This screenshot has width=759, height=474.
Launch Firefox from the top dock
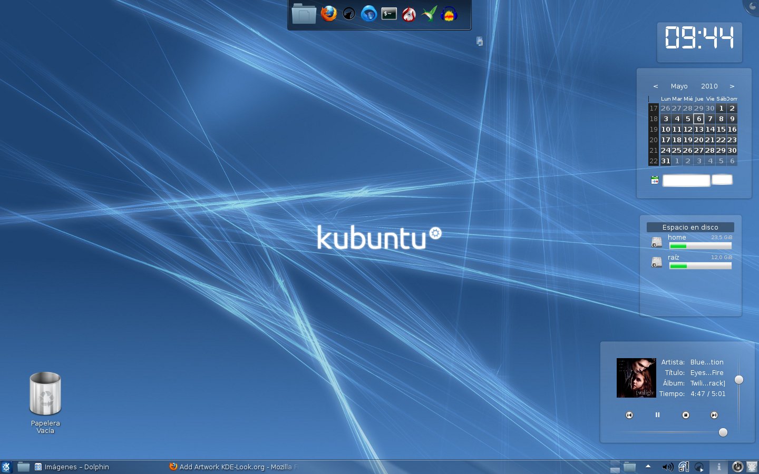pos(329,14)
